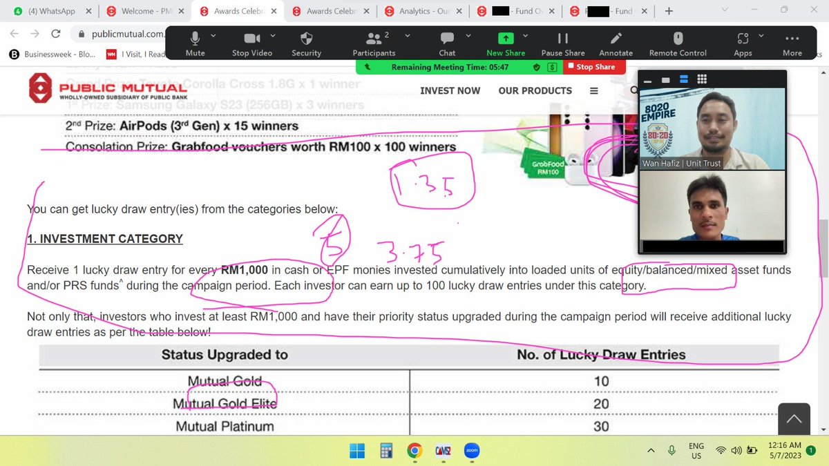Click the 'Mutual Platinum' table row label
The image size is (829, 466).
(225, 426)
